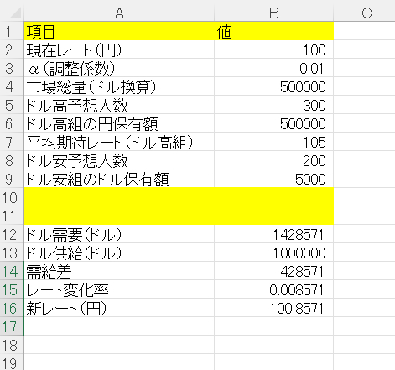Click value 500000 in row 6

[273, 123]
